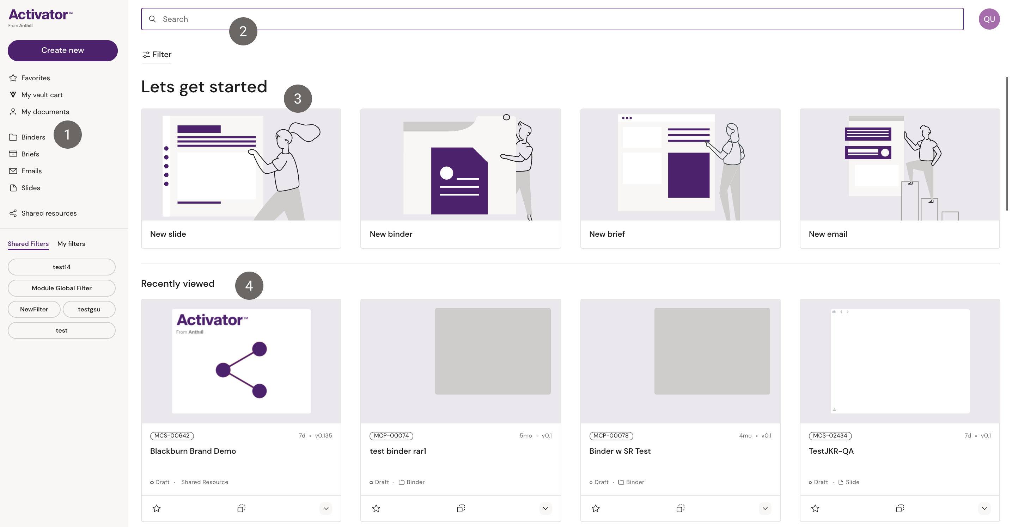The width and height of the screenshot is (1012, 527).
Task: Apply the Module Global Filter
Action: [62, 288]
